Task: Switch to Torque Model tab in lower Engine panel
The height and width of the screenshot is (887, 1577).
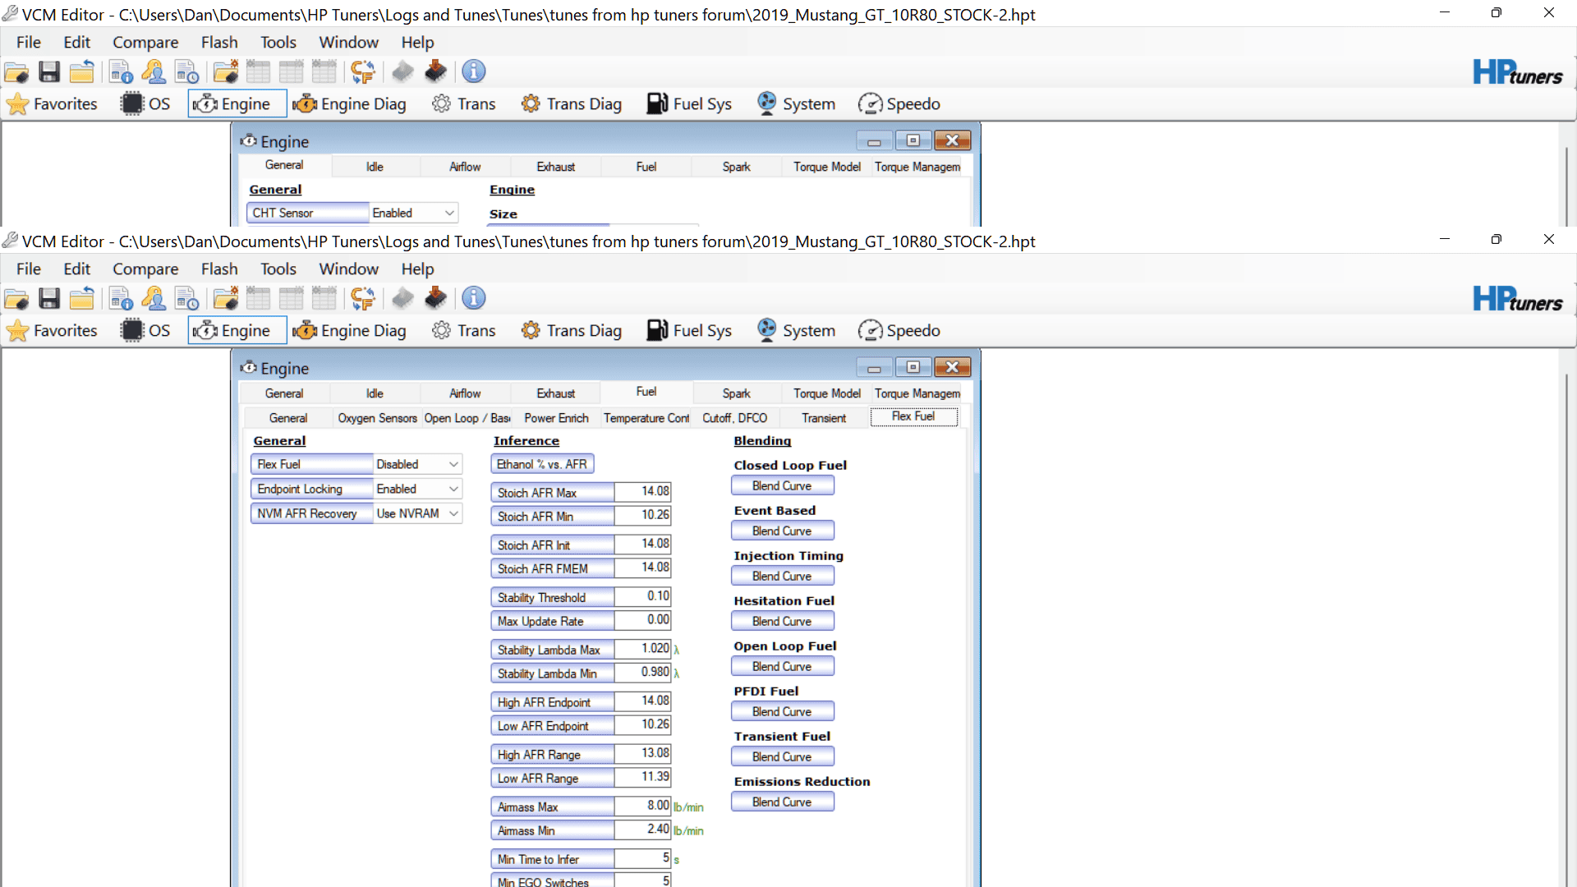Action: (x=826, y=394)
